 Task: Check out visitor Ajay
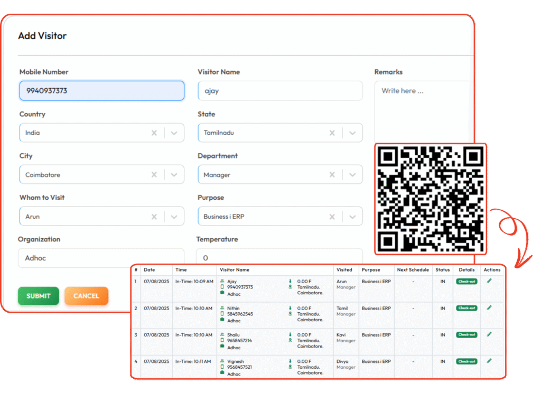point(467,282)
